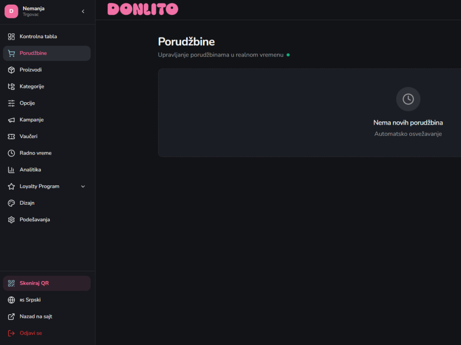Click the Loyalty Program star icon

pyautogui.click(x=11, y=186)
